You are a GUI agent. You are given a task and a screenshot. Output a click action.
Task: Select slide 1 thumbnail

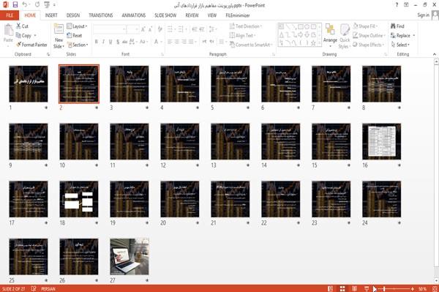pos(29,83)
